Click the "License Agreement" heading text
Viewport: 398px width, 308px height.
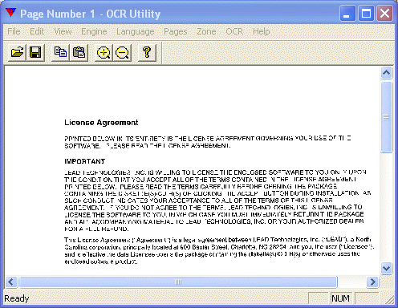101,123
